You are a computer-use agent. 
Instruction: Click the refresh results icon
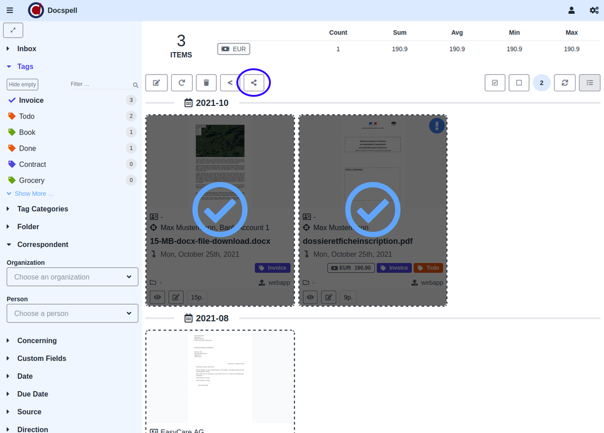565,83
